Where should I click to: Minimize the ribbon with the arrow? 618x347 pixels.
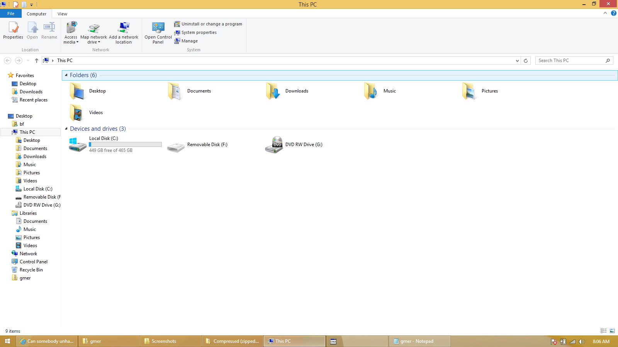[605, 13]
